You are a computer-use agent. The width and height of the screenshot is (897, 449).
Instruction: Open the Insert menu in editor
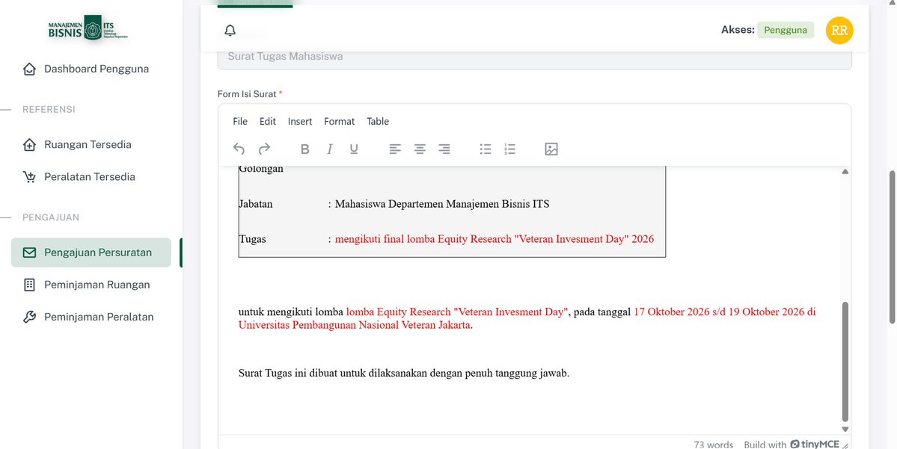point(300,121)
